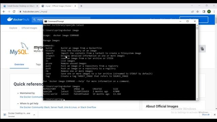Close the Command Prompt window
217x122 pixels.
[195, 21]
